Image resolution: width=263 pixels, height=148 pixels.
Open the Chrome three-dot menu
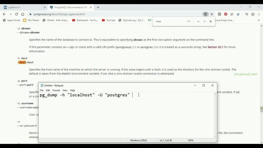[x=259, y=14]
